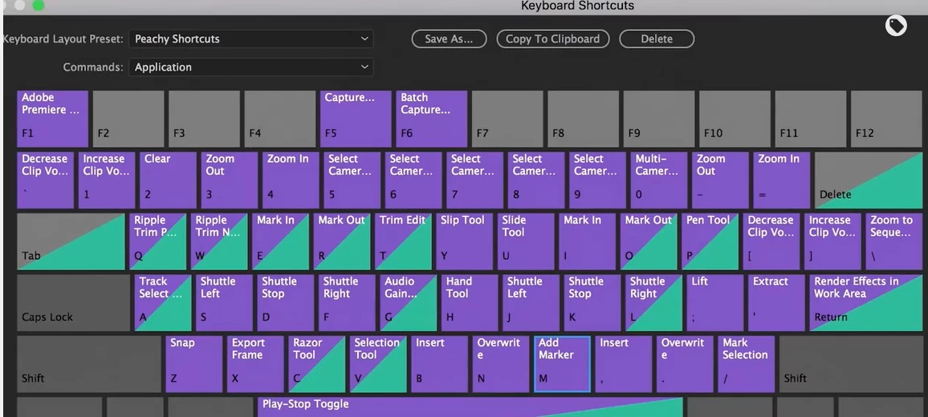Select the F6 Batch Capture key

point(431,119)
